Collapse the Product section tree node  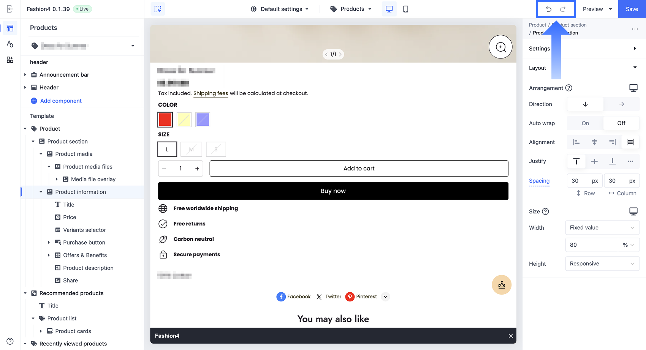coord(33,141)
